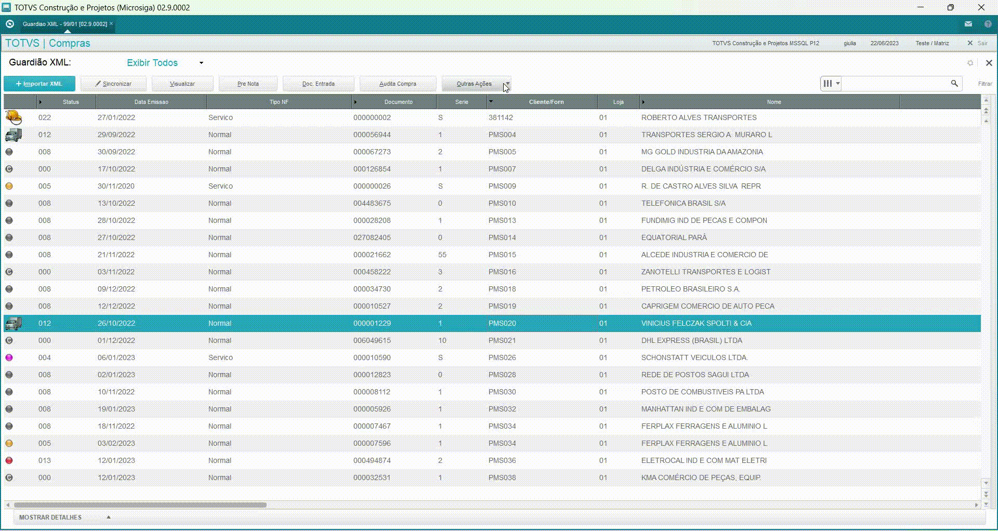Click the Importar XML button

(40, 84)
